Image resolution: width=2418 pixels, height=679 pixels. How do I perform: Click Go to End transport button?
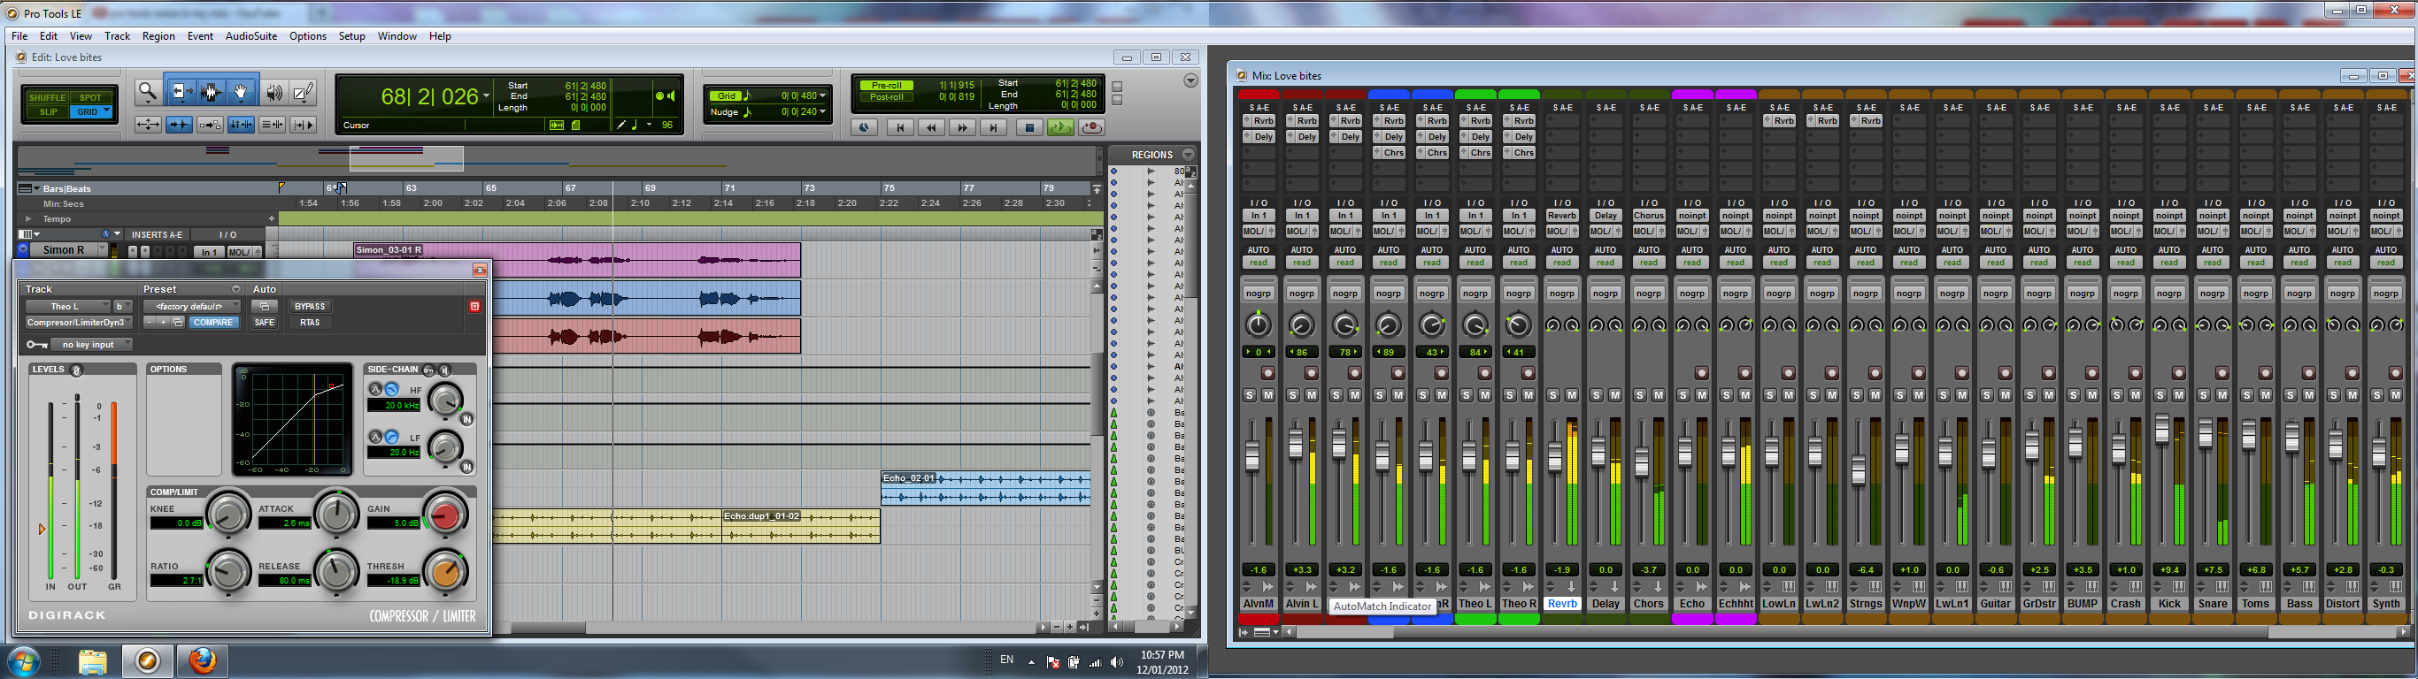point(993,127)
